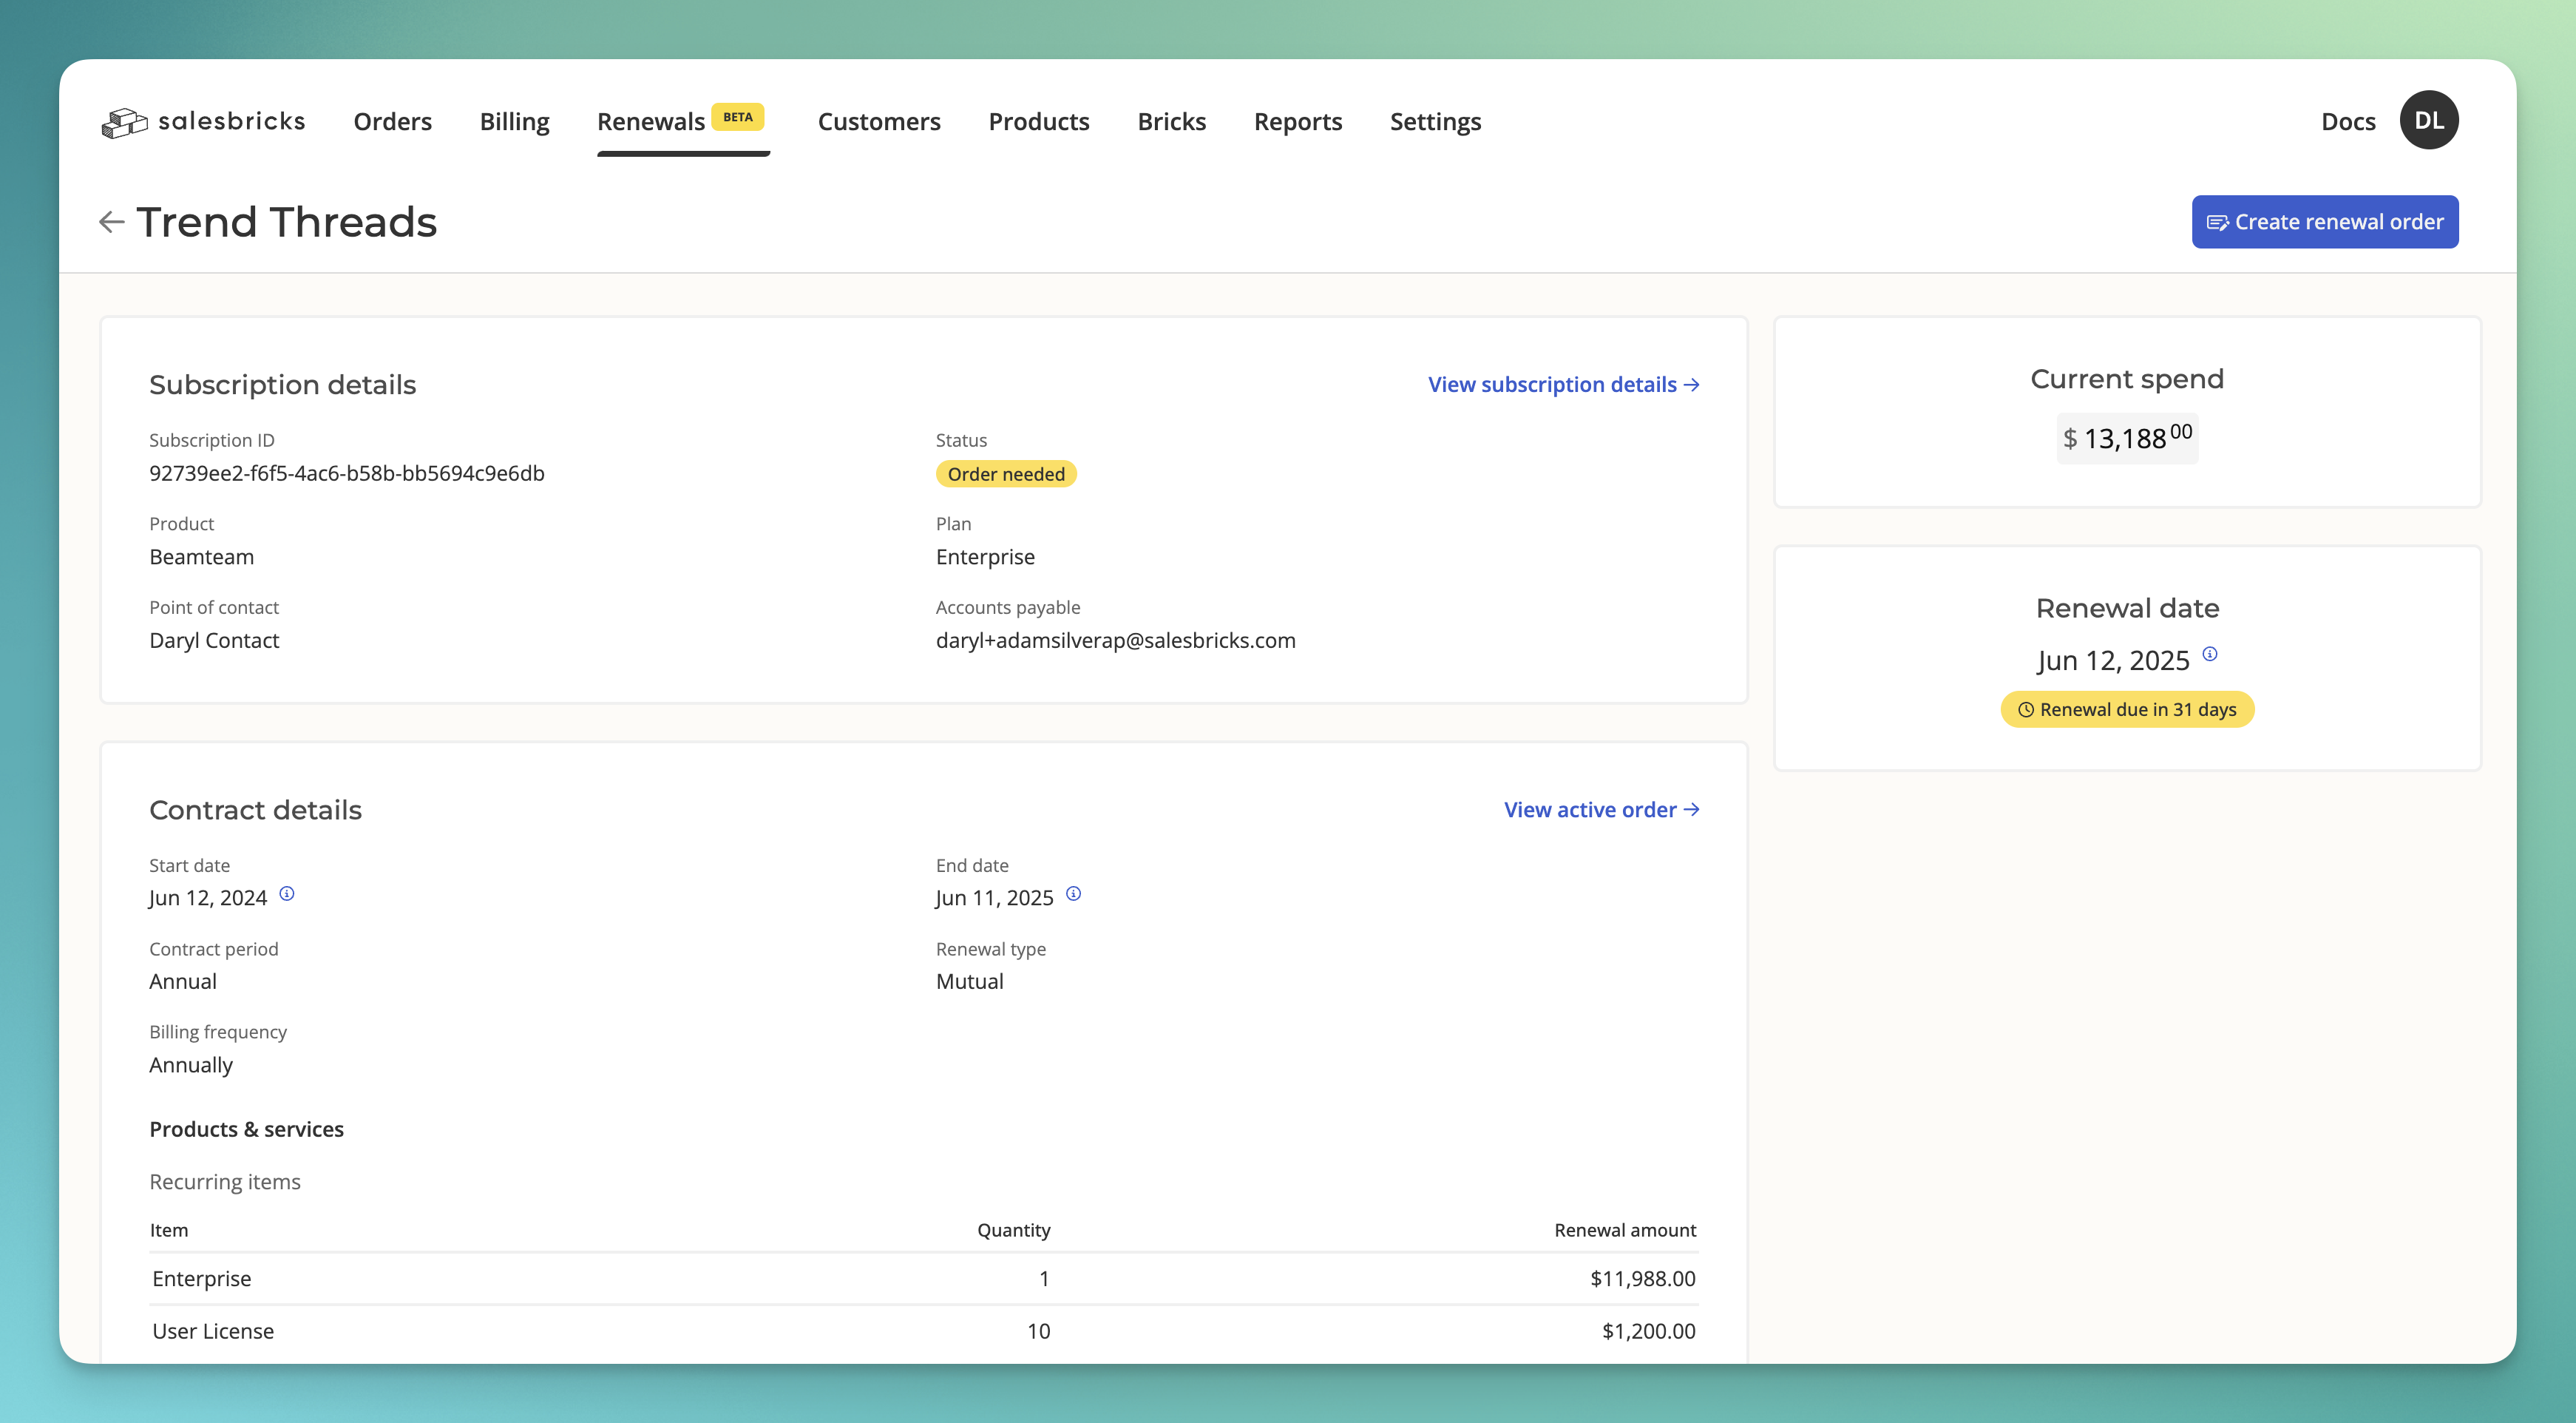This screenshot has height=1423, width=2576.
Task: Click the Create renewal order button
Action: 2324,222
